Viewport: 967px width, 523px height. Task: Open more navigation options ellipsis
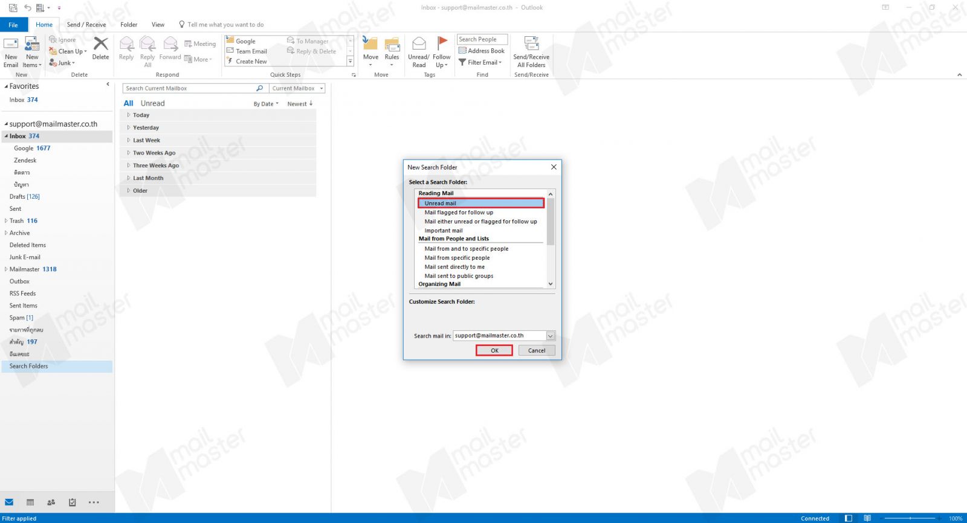[94, 502]
